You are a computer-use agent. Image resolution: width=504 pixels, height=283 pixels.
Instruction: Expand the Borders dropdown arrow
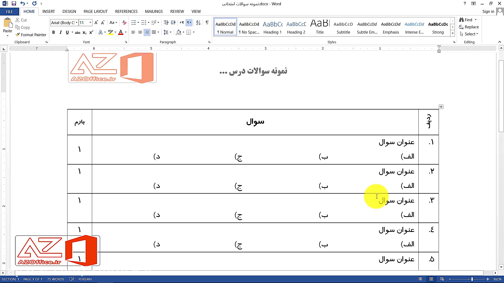(x=194, y=32)
